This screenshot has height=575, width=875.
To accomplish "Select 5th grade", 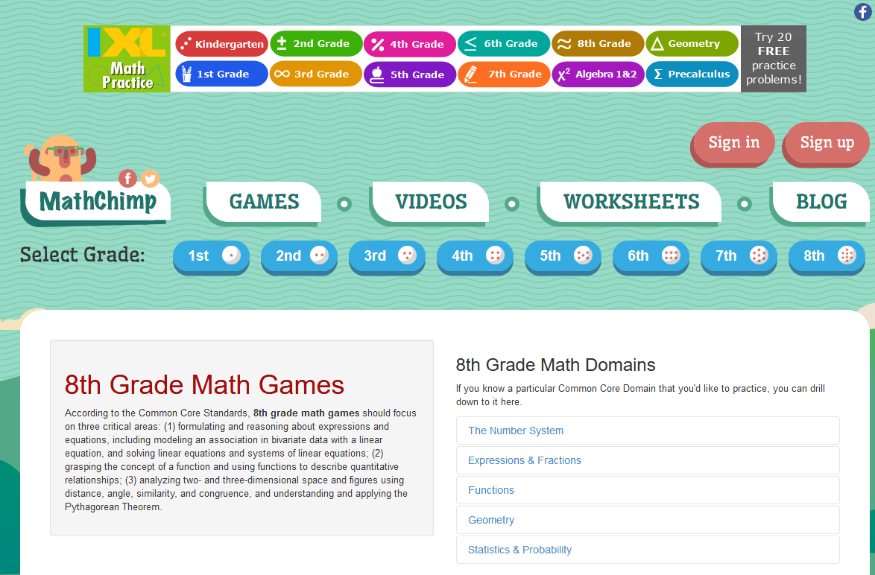I will point(563,255).
